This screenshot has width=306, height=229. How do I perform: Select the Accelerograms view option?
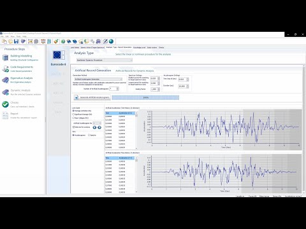79,135
